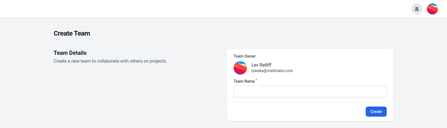Click the word Ratliff in owner name

265,65
